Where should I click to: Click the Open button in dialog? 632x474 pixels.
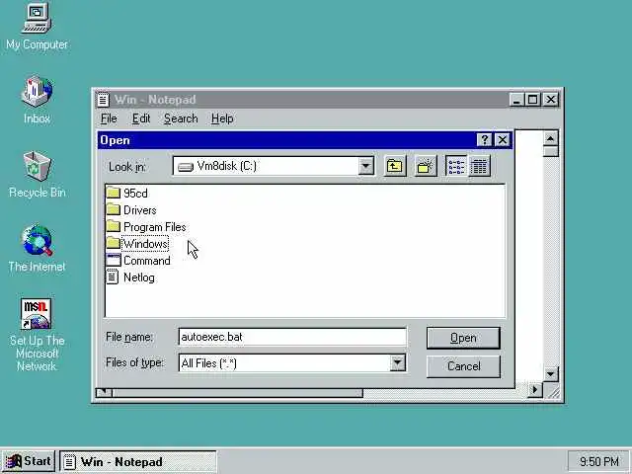[x=463, y=338]
